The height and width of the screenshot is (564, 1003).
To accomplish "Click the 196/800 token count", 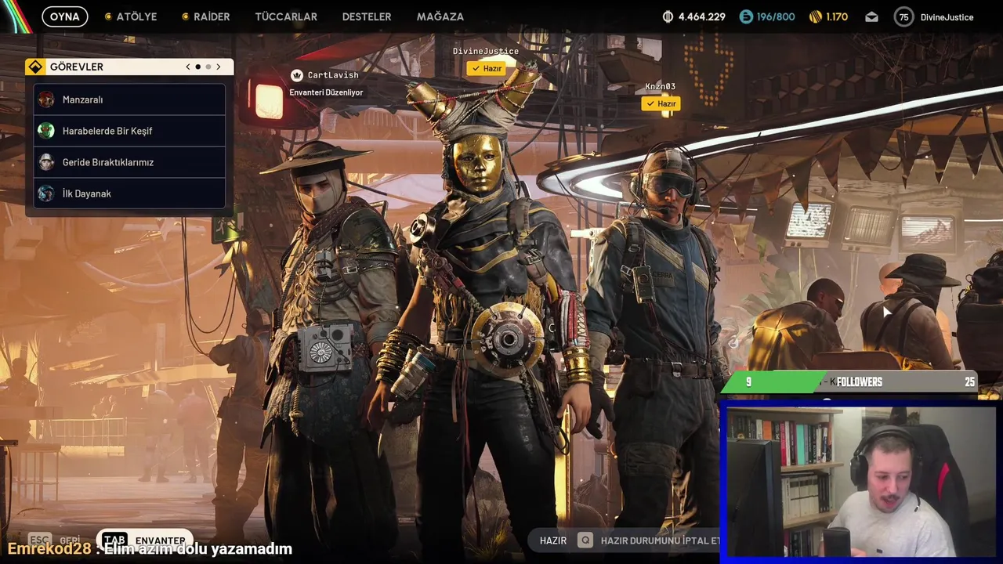I will (x=776, y=16).
